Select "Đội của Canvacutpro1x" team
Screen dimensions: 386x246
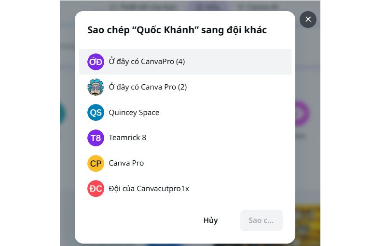149,188
